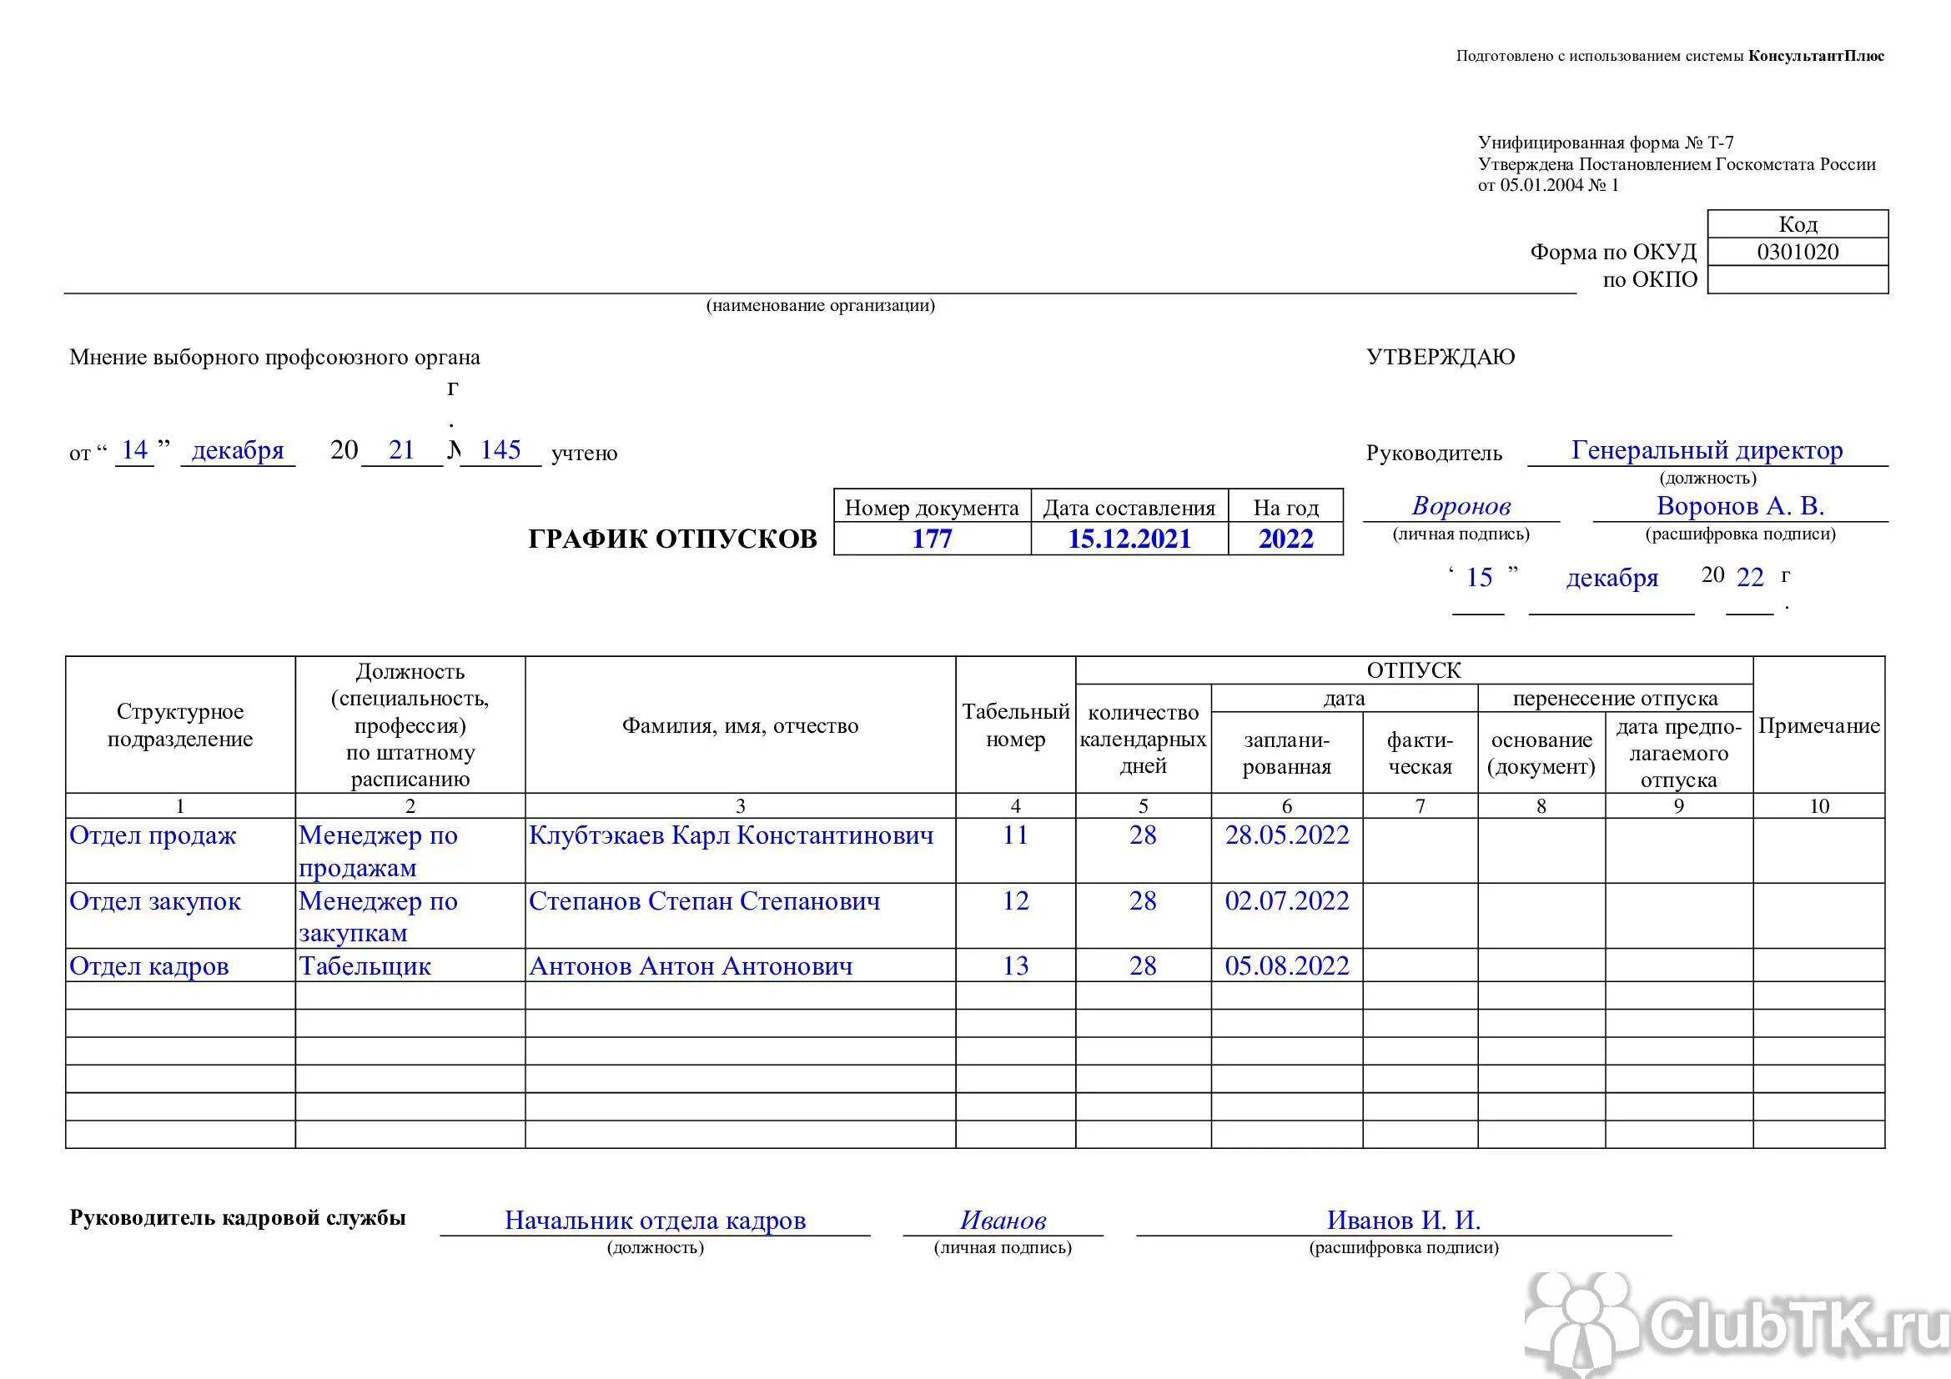Click the document number field 177
1951x1379 pixels.
point(932,539)
